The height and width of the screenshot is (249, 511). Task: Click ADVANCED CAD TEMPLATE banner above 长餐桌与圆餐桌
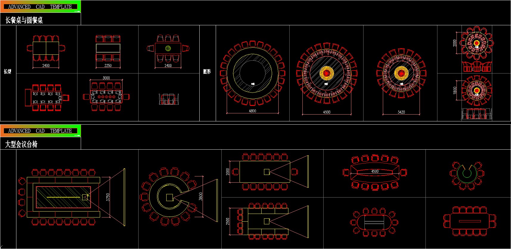[40, 7]
